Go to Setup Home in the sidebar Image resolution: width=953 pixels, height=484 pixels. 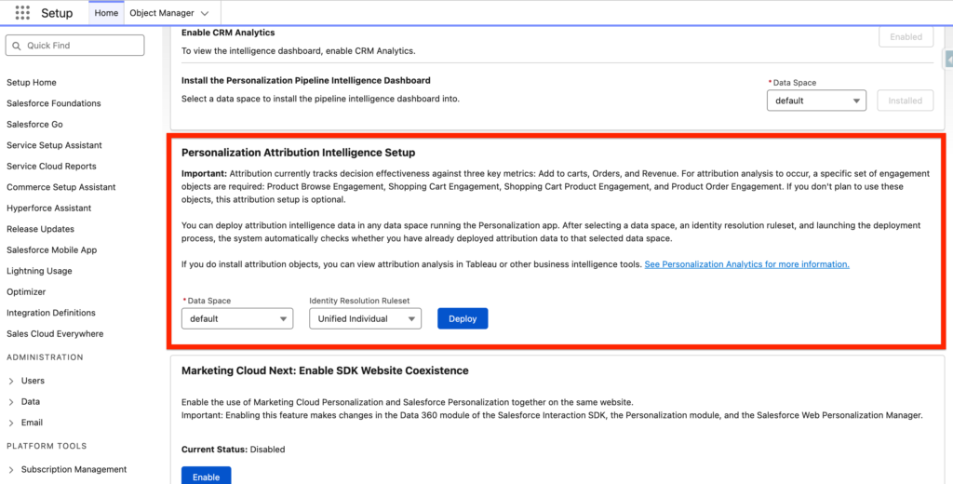click(32, 83)
